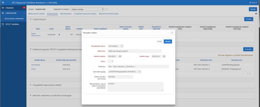The width and height of the screenshot is (260, 107).
Task: Close the Kezelés adatai dialog
Action: pos(172,33)
